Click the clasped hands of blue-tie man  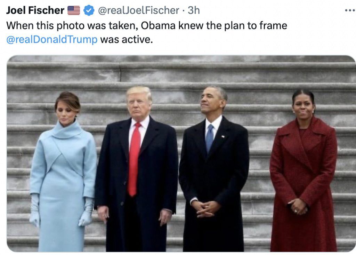point(205,209)
